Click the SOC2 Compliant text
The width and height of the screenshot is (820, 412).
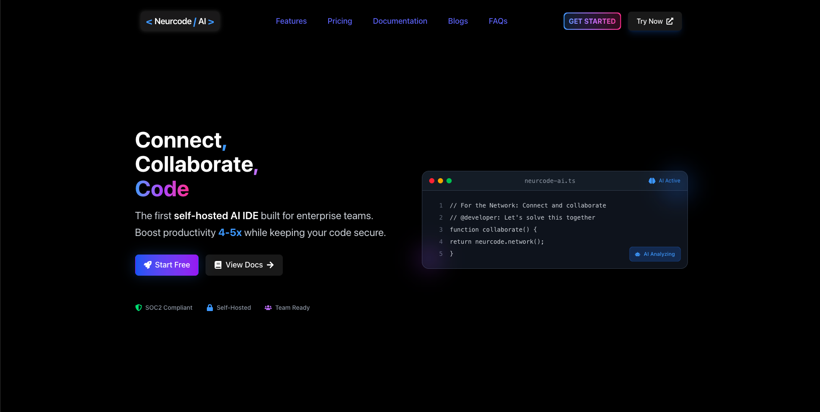click(169, 308)
